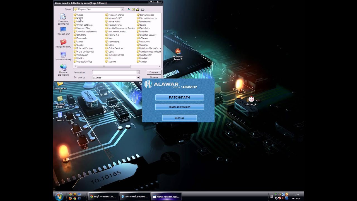Select the Alawar folder
This screenshot has width=357, height=201.
pyautogui.click(x=78, y=21)
